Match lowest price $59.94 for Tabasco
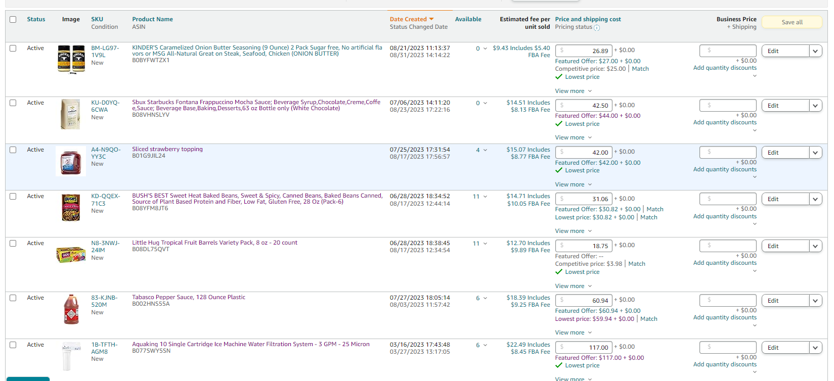 (649, 319)
